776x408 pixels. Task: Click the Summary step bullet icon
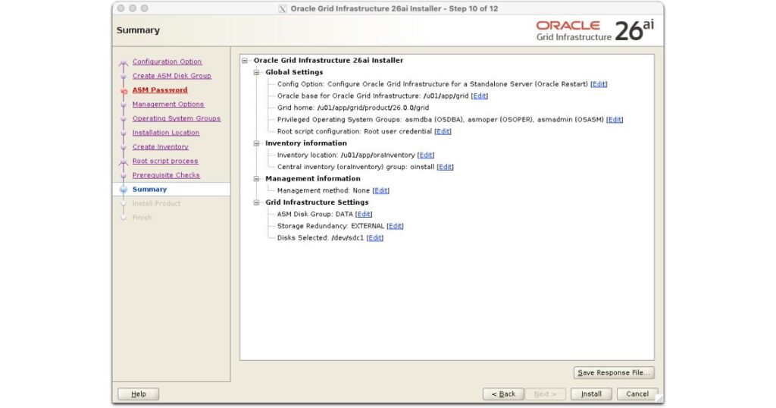pyautogui.click(x=124, y=190)
